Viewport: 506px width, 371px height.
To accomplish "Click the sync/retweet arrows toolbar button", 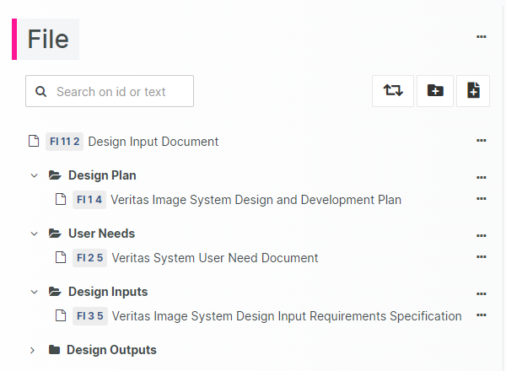I will 393,91.
